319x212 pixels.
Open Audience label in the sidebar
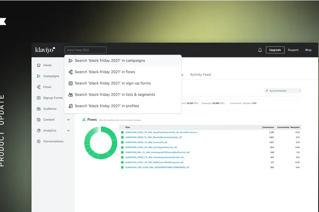(50, 109)
